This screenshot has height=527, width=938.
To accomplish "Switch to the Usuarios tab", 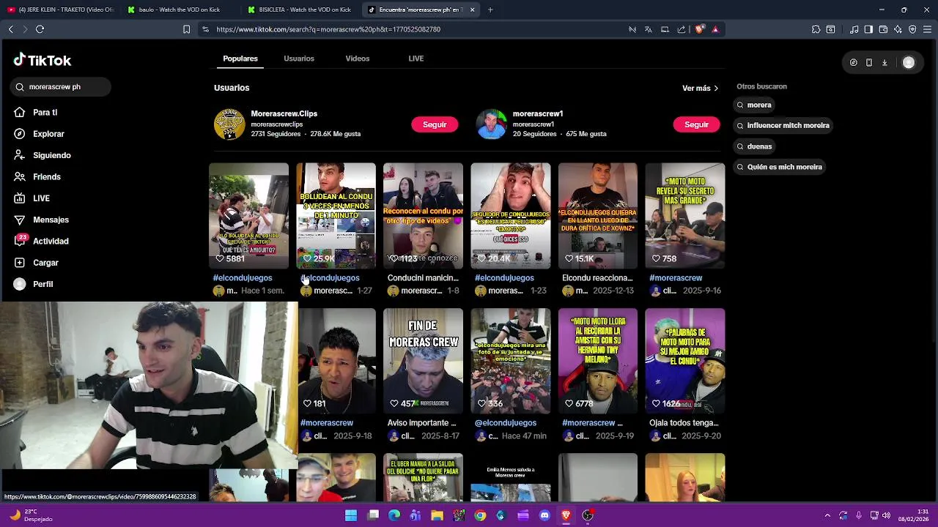I will pos(299,59).
